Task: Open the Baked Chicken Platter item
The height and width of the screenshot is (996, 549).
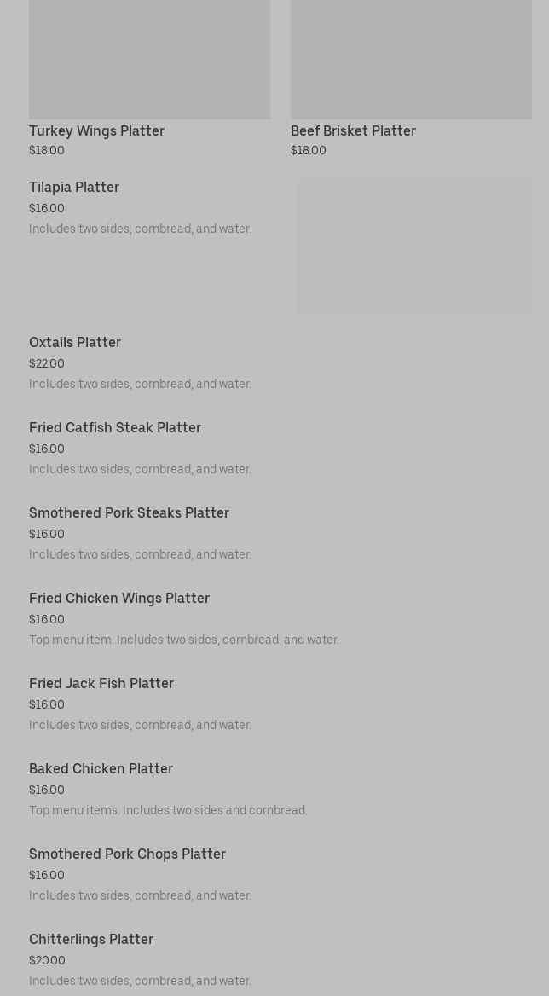Action: click(x=101, y=768)
